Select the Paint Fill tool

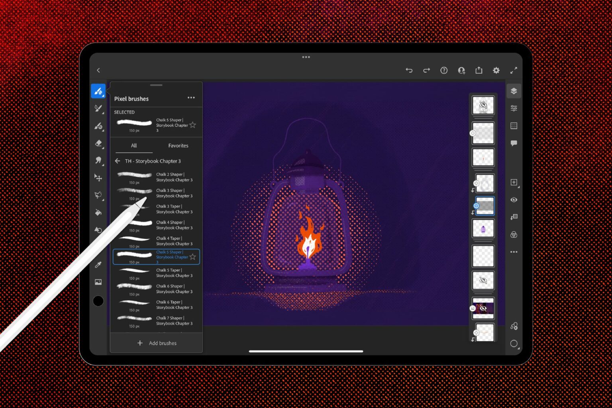point(98,212)
